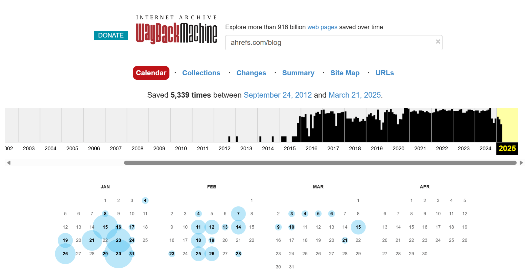Select the highlighted 2025 year on the timeline

click(x=507, y=148)
